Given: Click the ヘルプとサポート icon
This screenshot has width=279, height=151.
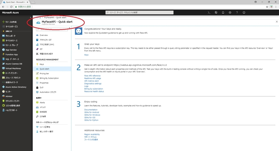Looking at the screenshot, I should [x=3, y=110].
